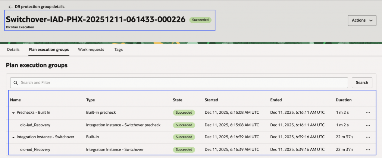Click 22 m 37 s duration of Built-in group

[x=344, y=137]
